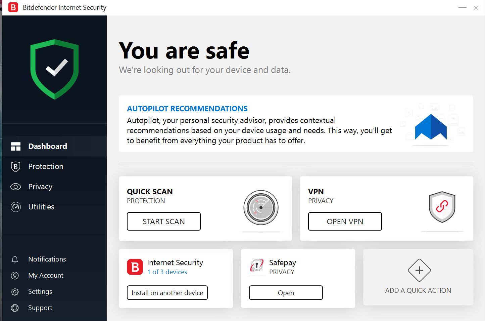Open Safepay with the Open button
This screenshot has height=321, width=485.
[286, 293]
